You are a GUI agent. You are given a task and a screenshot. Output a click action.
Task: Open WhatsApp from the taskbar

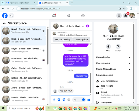tap(55, 108)
